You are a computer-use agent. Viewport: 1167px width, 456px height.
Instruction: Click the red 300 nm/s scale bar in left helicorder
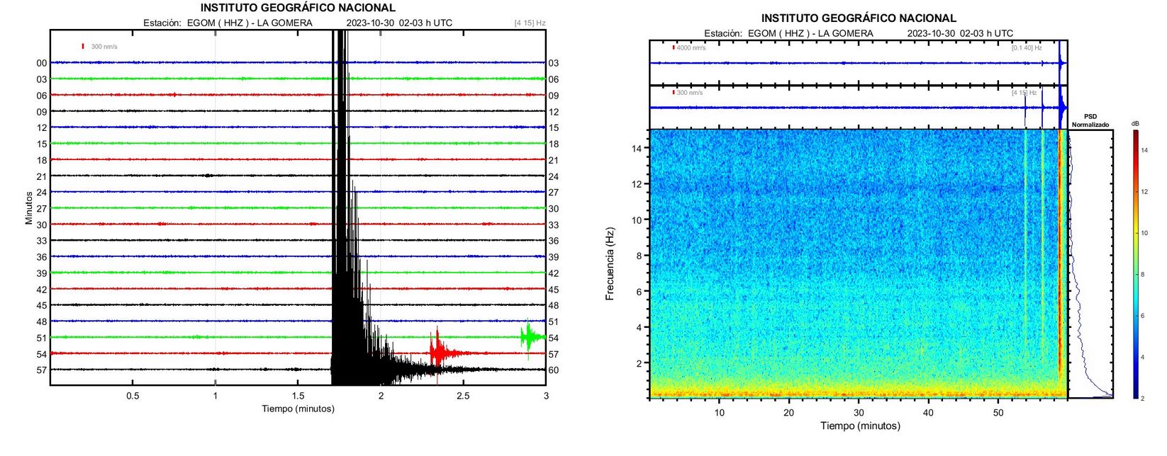coord(83,47)
